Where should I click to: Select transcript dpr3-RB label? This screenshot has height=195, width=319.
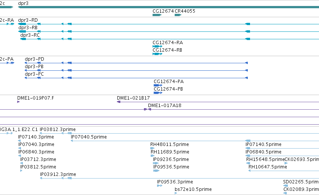(x=28, y=28)
